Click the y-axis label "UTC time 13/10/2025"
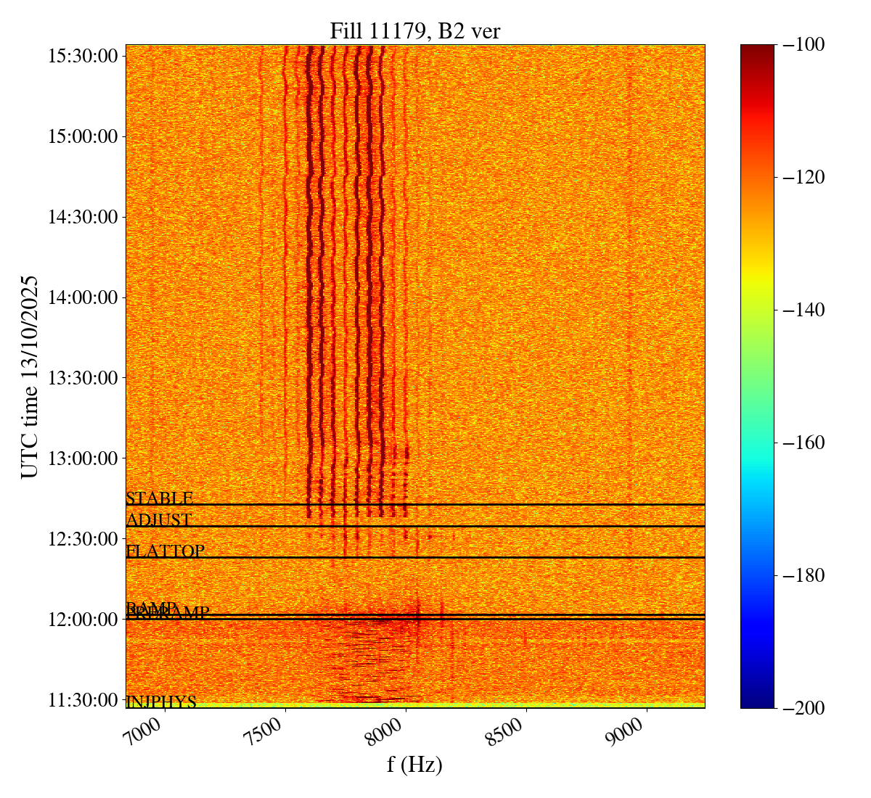 point(30,377)
